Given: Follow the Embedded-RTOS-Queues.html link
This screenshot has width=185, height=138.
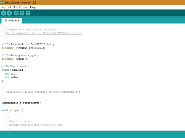Looking at the screenshot, I should click(x=44, y=33).
